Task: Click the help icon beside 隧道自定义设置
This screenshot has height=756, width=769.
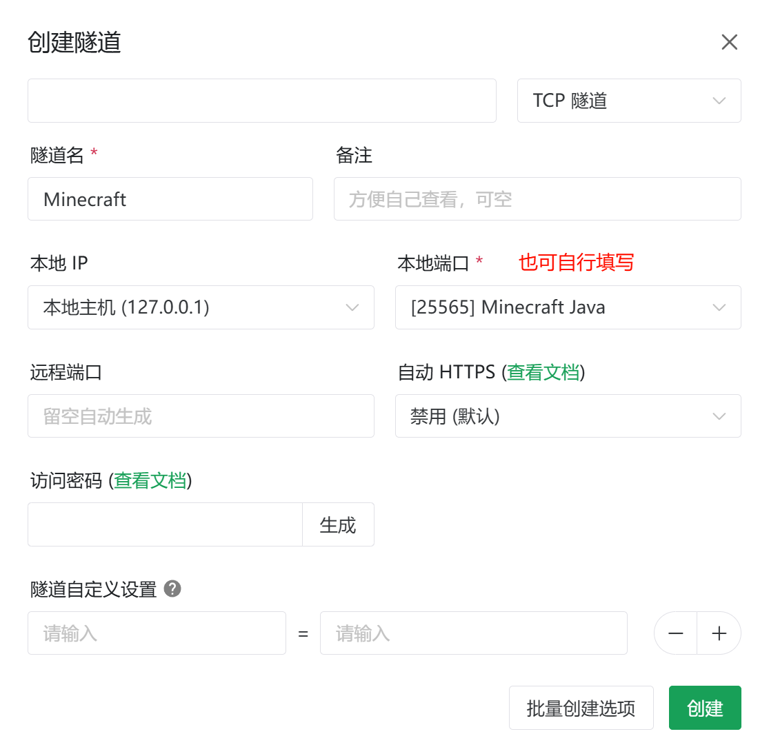Action: click(x=172, y=589)
